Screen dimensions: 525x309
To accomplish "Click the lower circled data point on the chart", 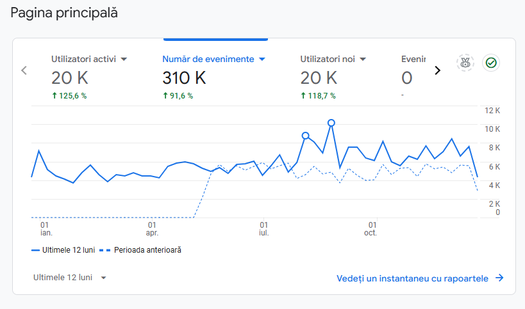I will coord(305,136).
